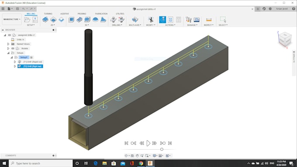Open the DRILLING panel dropdown
Image resolution: width=297 pixels, height=167 pixels.
pyautogui.click(x=117, y=25)
